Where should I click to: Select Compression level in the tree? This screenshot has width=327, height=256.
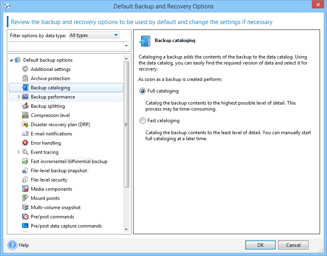50,115
